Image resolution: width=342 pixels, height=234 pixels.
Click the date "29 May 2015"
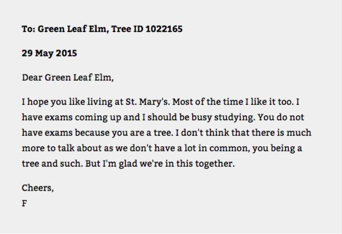pyautogui.click(x=49, y=53)
